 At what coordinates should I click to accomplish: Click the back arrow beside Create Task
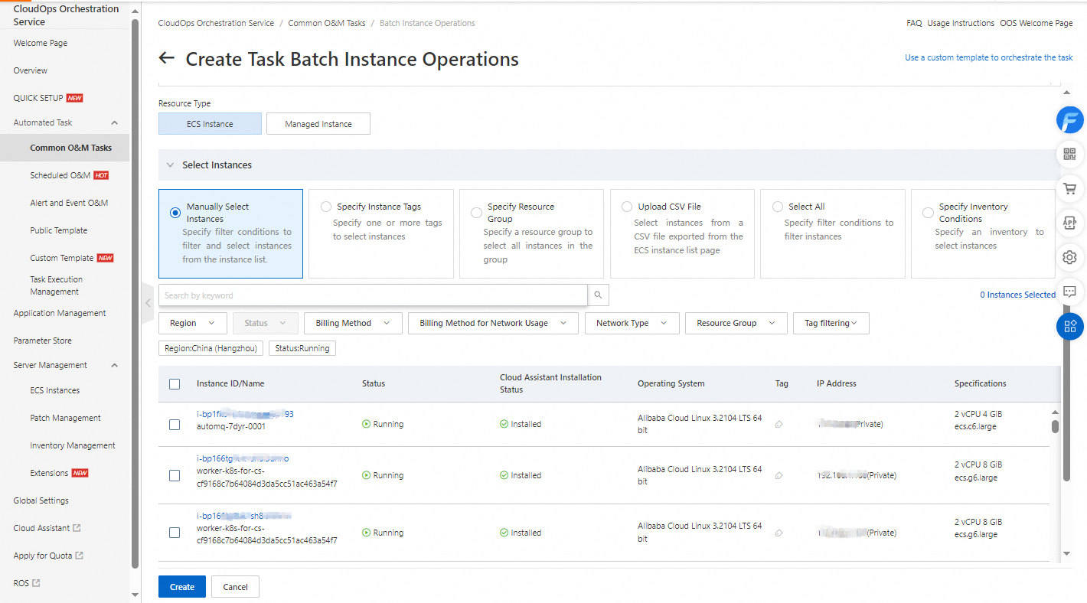tap(166, 59)
